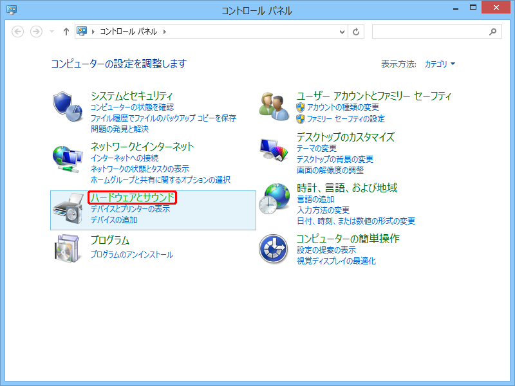This screenshot has height=386, width=515.
Task: Open file history backup copy link
Action: coord(164,118)
